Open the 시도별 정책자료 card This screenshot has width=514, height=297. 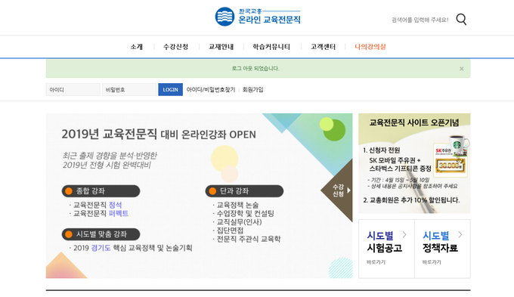point(442,249)
